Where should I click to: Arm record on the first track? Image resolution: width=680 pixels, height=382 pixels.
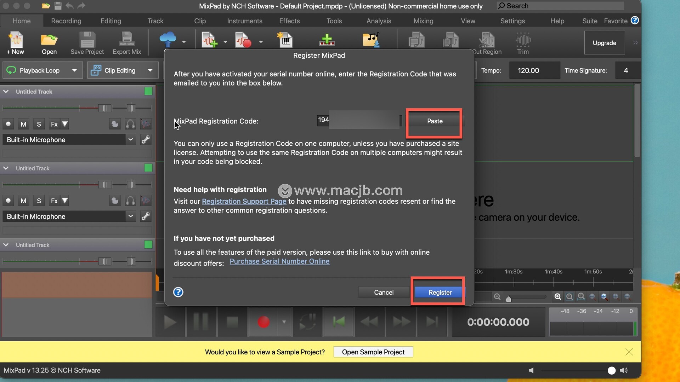click(x=8, y=124)
